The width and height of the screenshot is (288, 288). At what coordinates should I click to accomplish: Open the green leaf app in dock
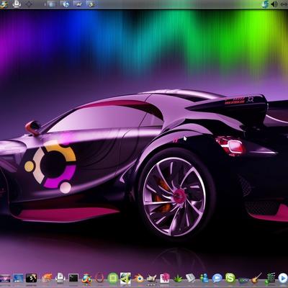[x=178, y=279]
